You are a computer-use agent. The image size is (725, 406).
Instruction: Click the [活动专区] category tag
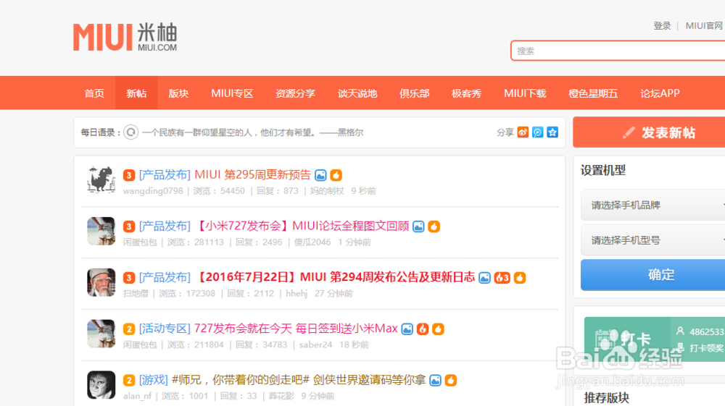165,329
